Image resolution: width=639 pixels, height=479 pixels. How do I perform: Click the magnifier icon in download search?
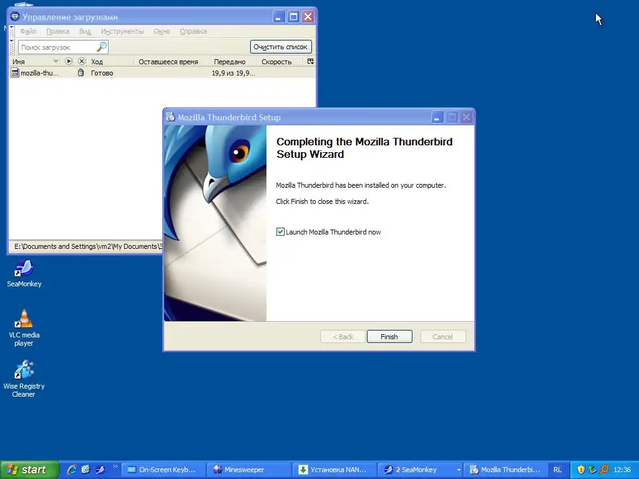[102, 47]
